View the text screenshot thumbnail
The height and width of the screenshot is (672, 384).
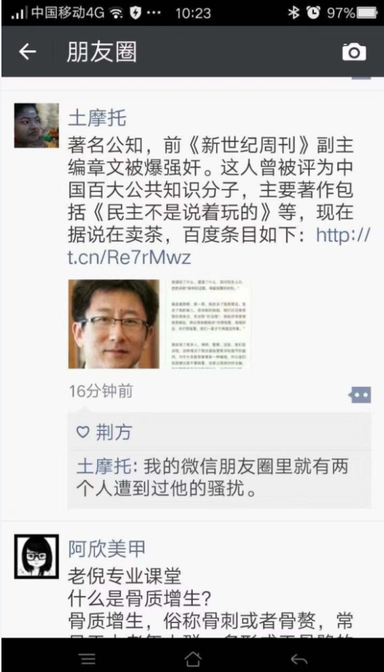209,324
